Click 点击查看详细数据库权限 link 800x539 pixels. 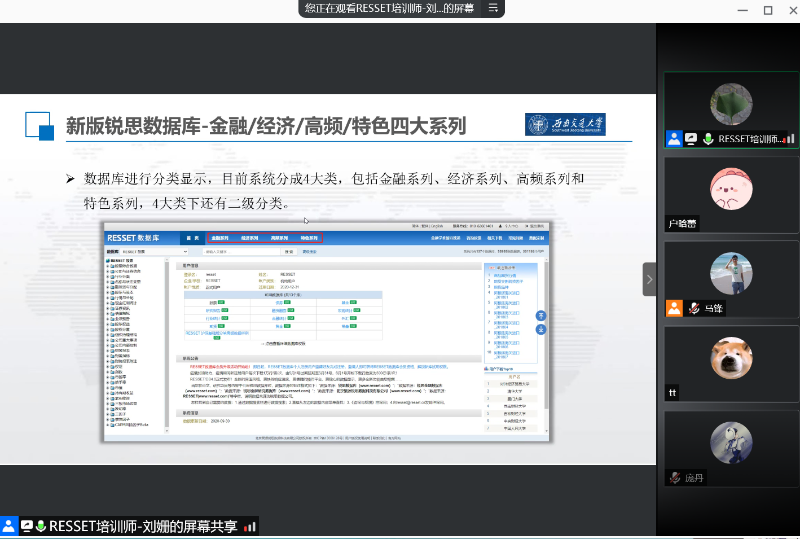click(x=285, y=344)
